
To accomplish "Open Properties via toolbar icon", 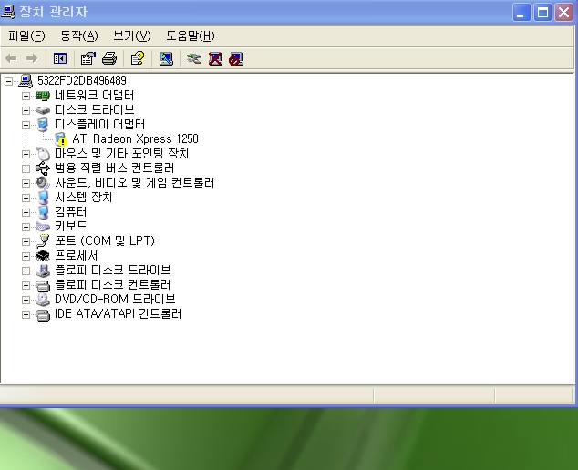I will pyautogui.click(x=88, y=58).
